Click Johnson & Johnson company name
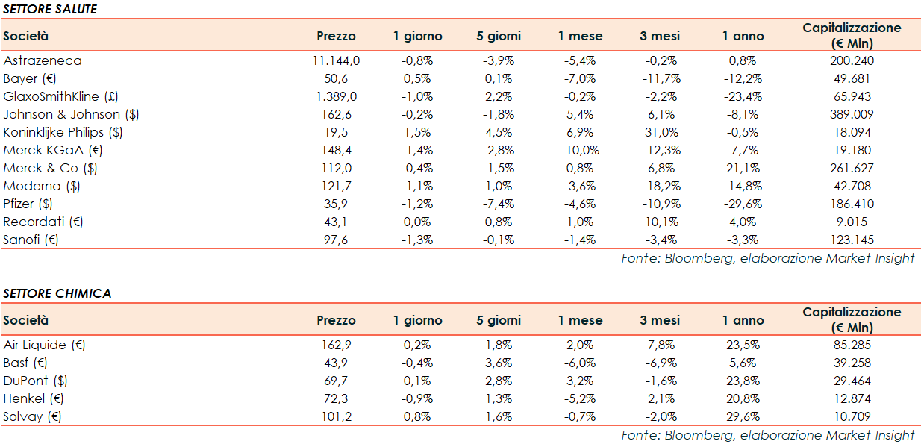This screenshot has height=444, width=921. [x=71, y=115]
